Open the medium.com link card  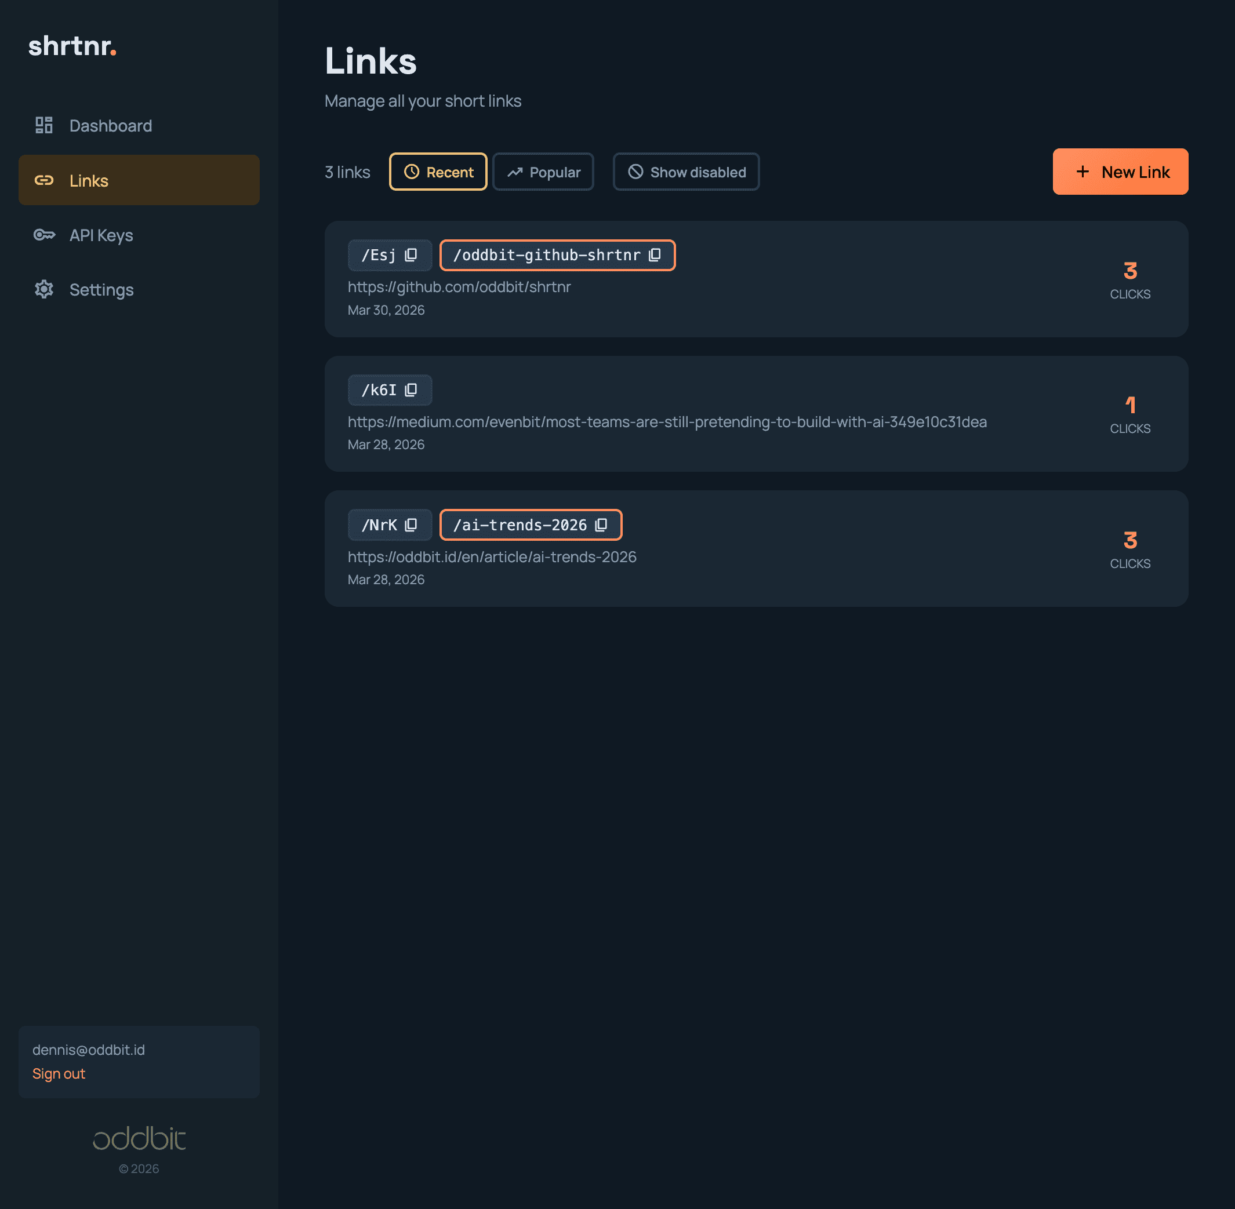pos(756,414)
